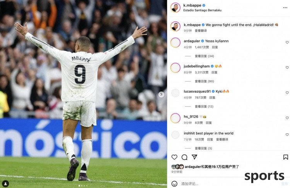
Task: Open Estadio Santiago Bernabéu location
Action: click(x=202, y=10)
